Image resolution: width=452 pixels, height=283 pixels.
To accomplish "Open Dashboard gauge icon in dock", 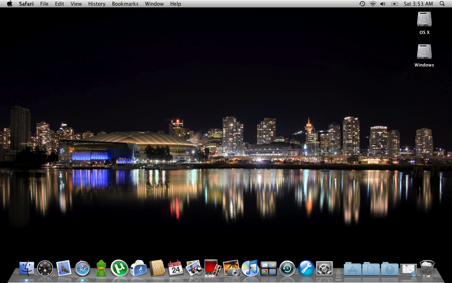I will [x=45, y=268].
